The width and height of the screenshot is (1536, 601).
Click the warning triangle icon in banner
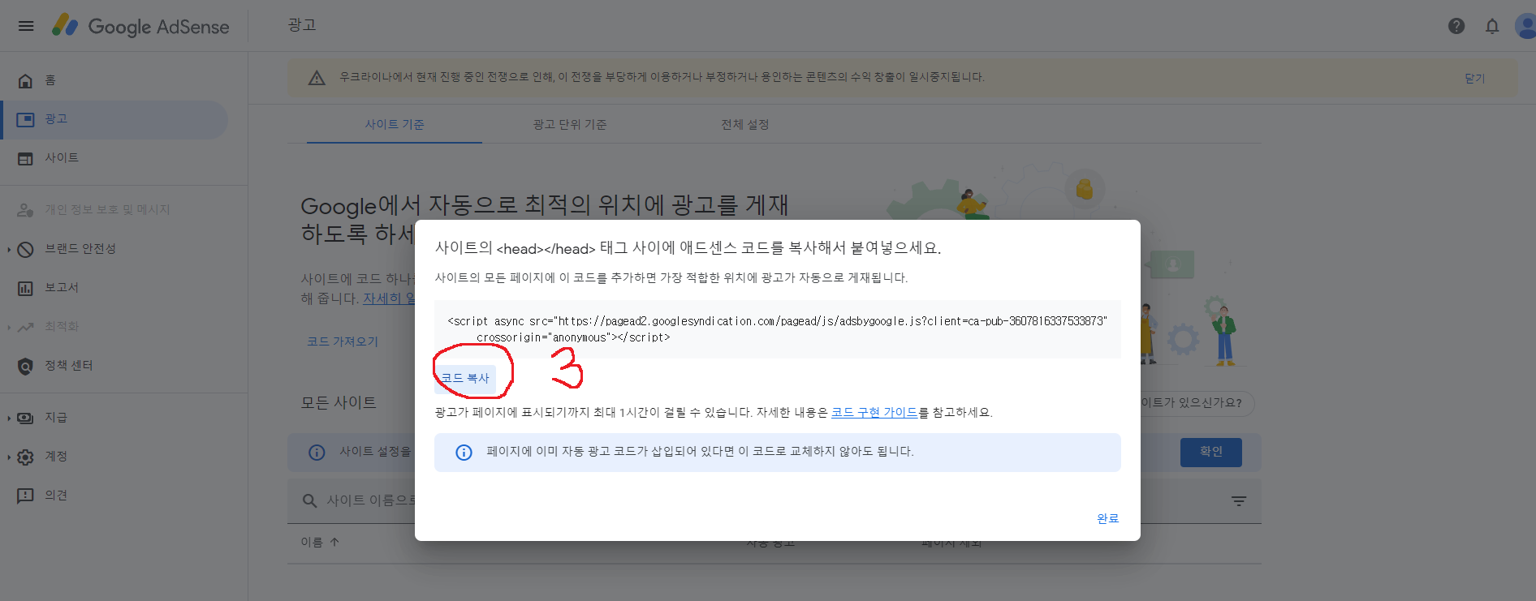317,78
